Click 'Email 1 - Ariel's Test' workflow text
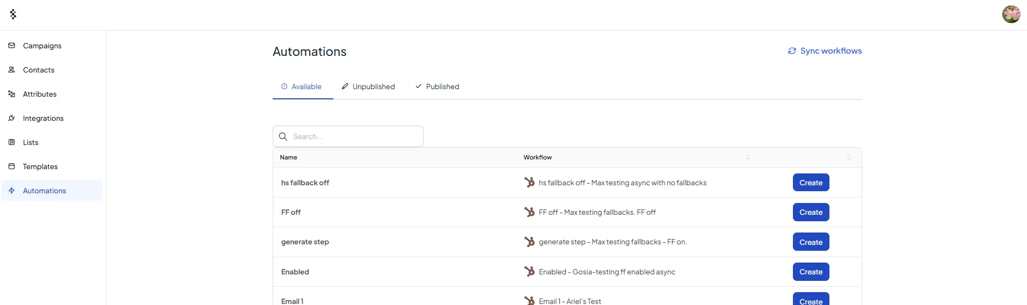The width and height of the screenshot is (1027, 305). [x=570, y=301]
